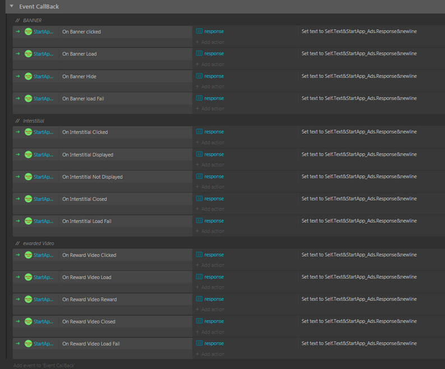The width and height of the screenshot is (445, 369).
Task: Click StartApp icon in On Interstitial Displayed row
Action: [29, 154]
